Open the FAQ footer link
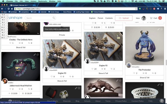This screenshot has width=167, height=104. point(150,101)
